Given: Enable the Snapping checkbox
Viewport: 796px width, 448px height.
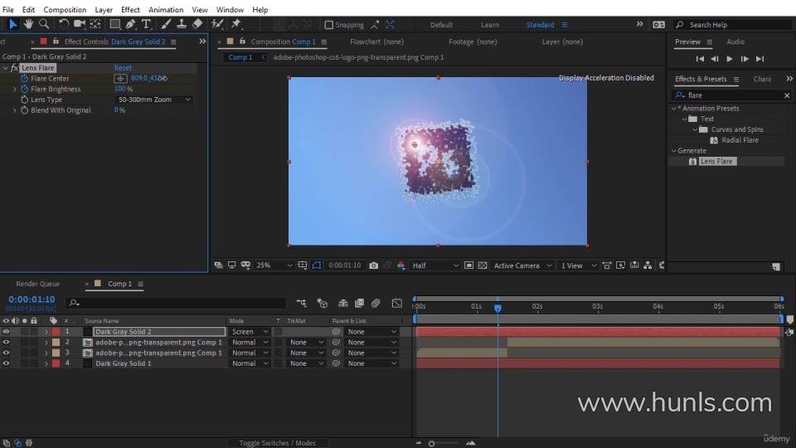Looking at the screenshot, I should (328, 24).
